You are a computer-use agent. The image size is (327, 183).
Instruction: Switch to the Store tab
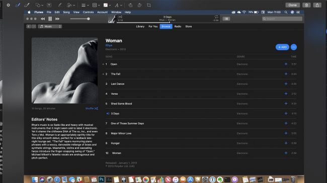[189, 27]
